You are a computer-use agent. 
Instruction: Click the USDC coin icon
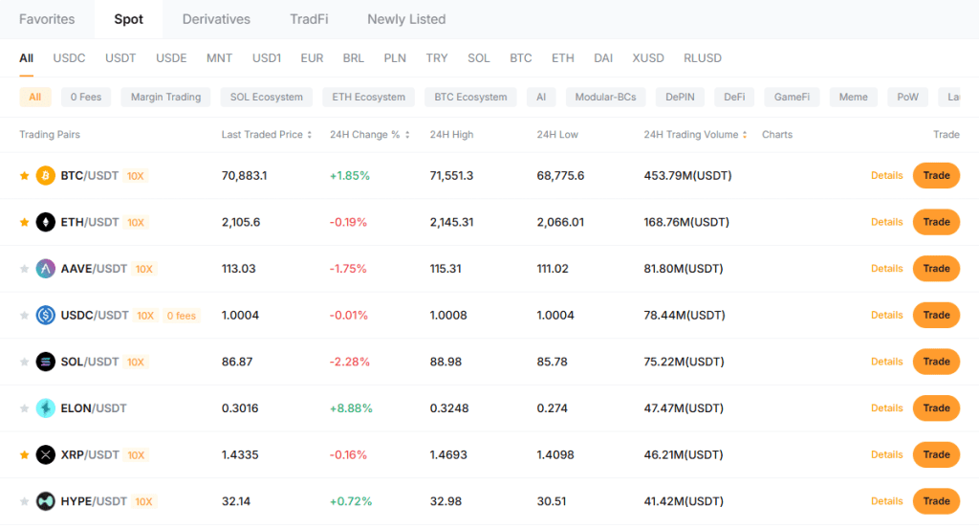coord(46,316)
